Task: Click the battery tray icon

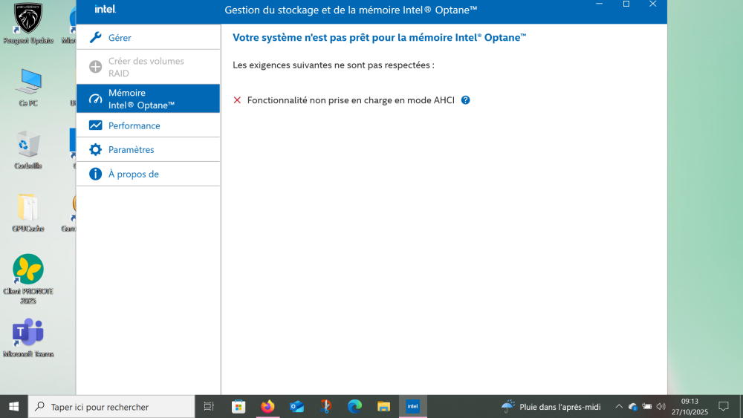Action: (x=647, y=407)
